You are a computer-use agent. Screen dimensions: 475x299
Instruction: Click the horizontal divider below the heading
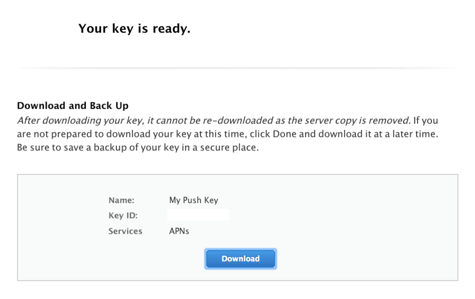[x=237, y=68]
